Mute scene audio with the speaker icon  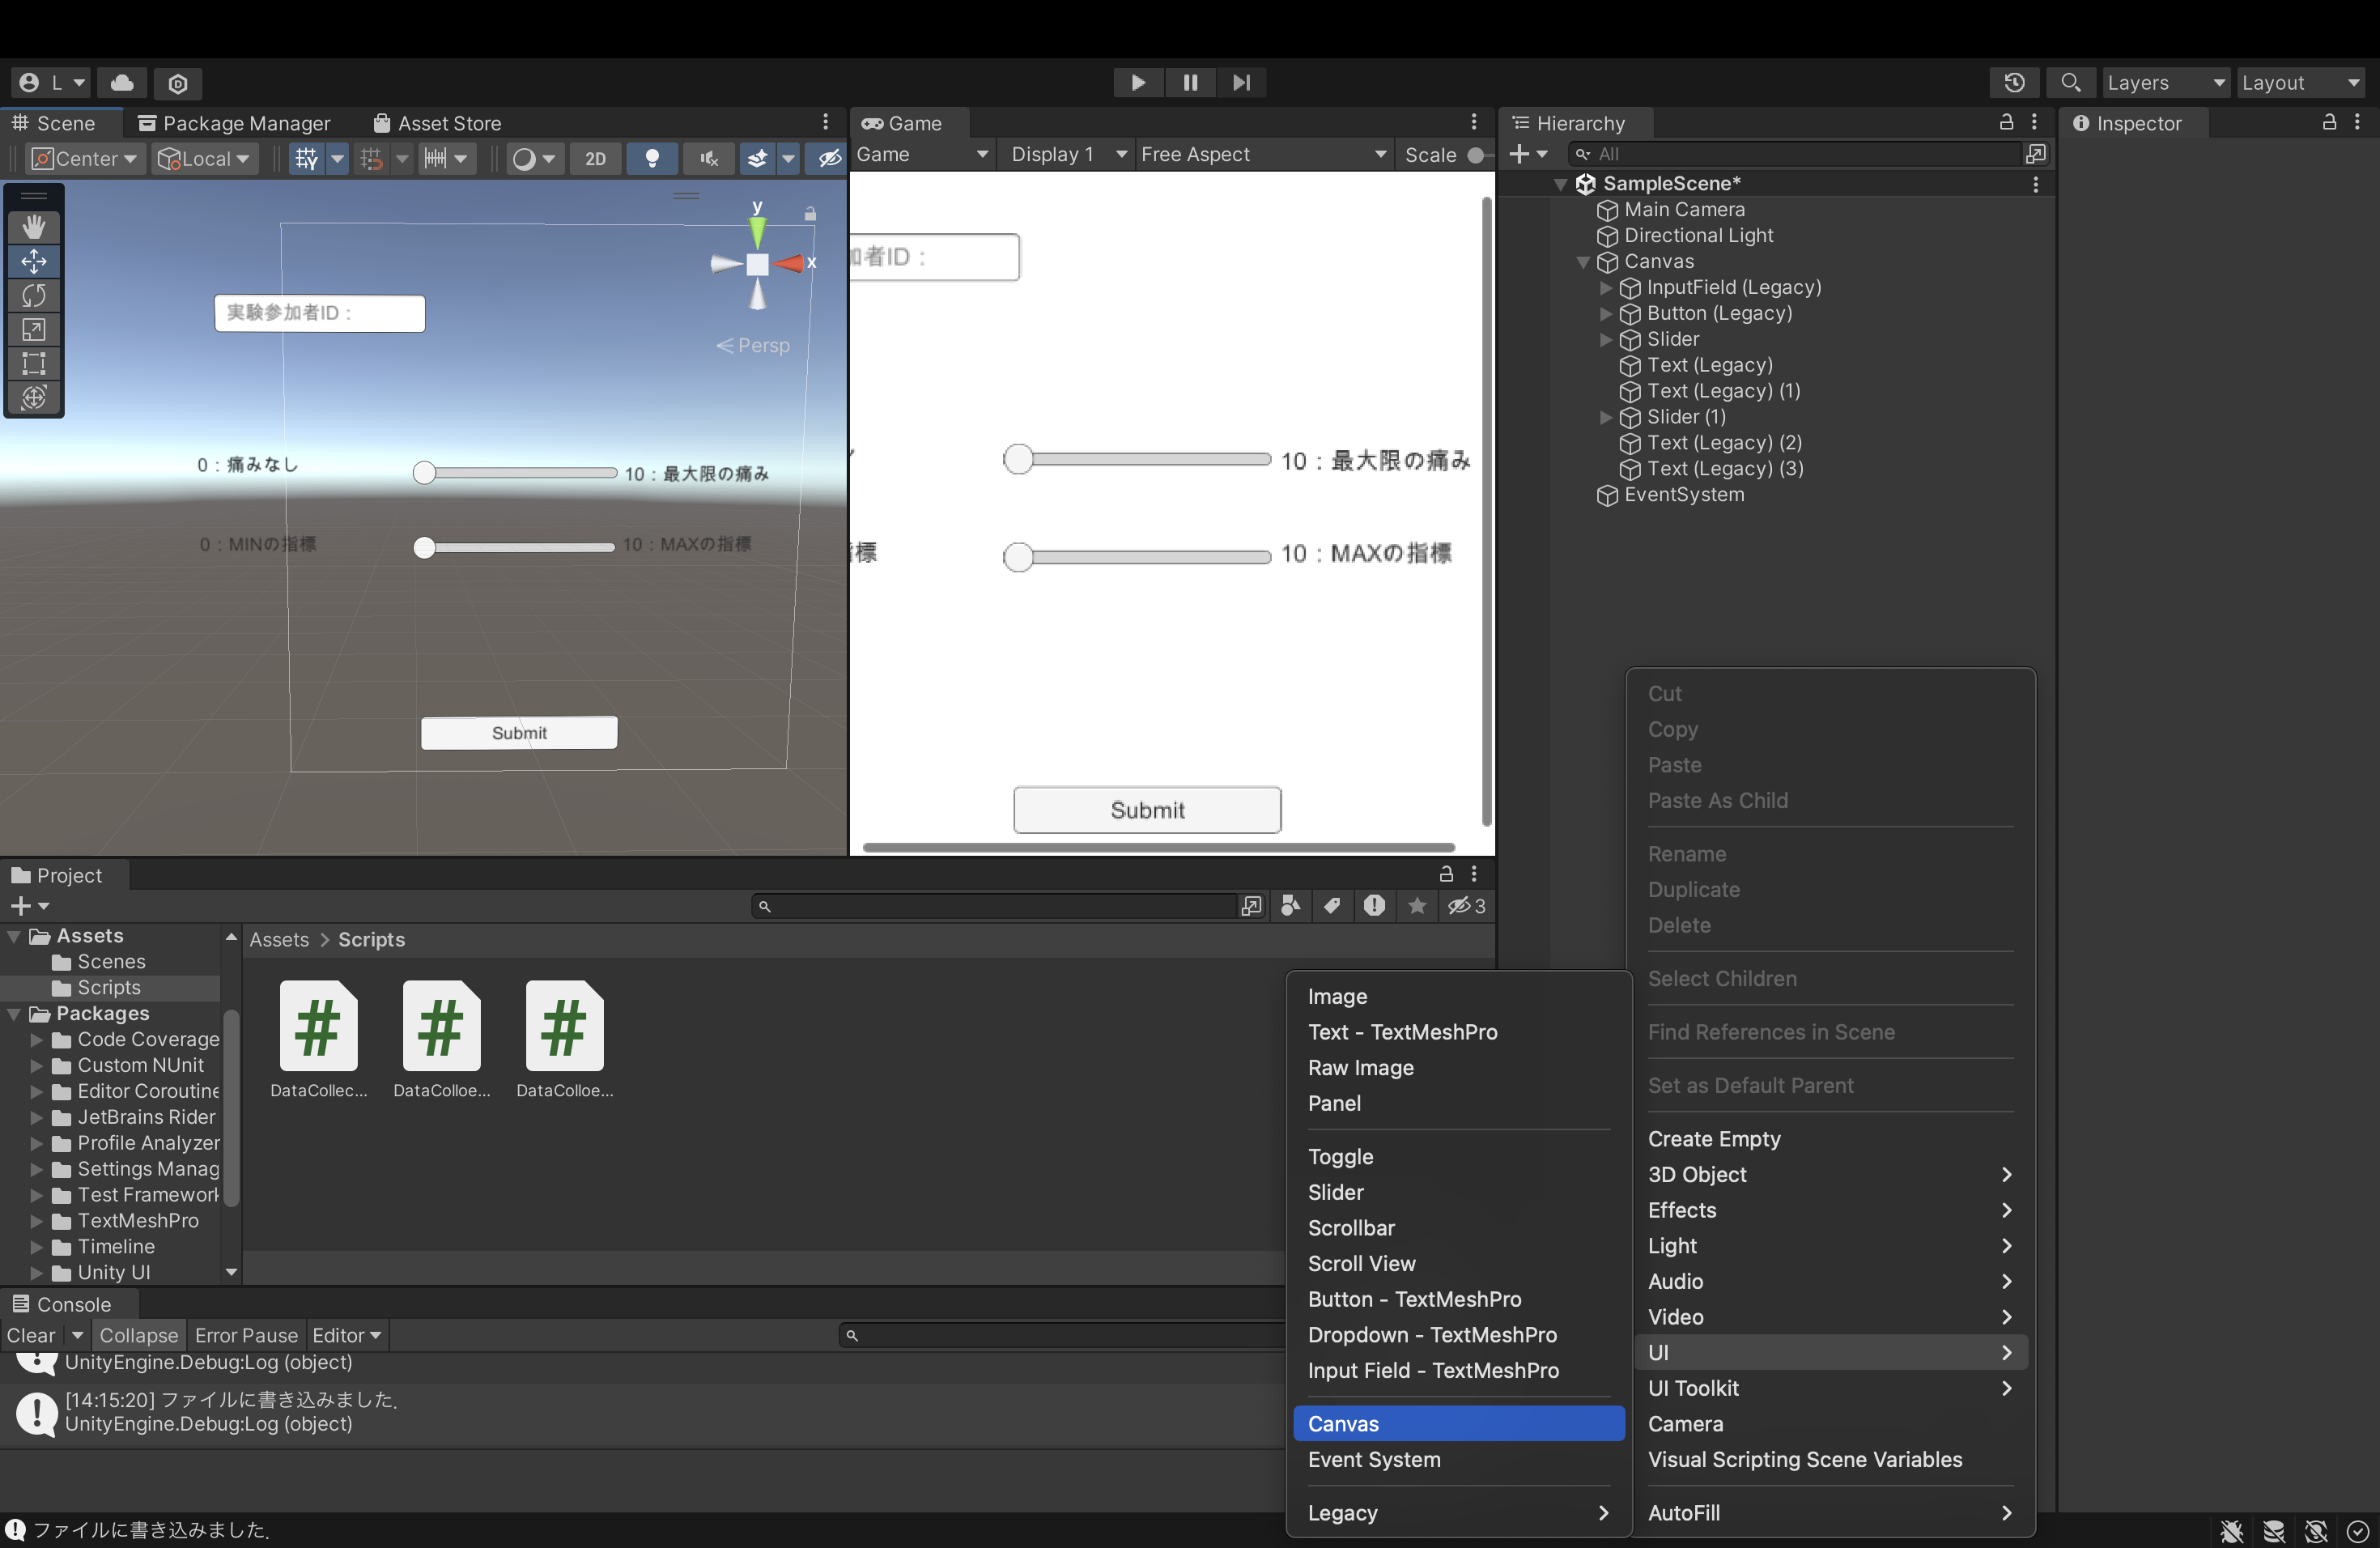click(x=708, y=158)
